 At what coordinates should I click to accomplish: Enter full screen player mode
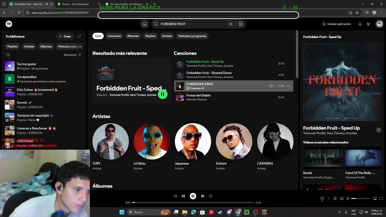click(381, 199)
